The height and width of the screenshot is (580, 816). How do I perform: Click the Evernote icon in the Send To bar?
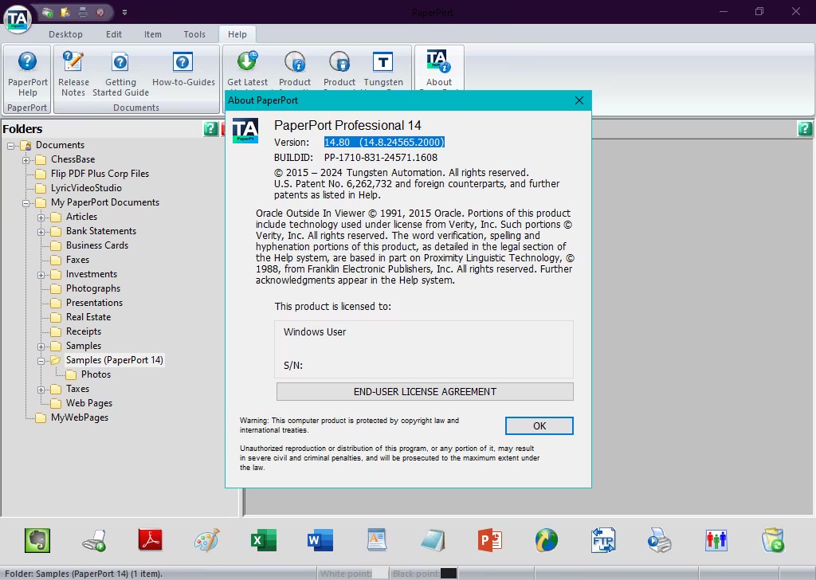pyautogui.click(x=37, y=540)
